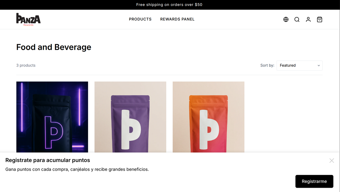This screenshot has width=340, height=192.
Task: Click the Sort by label text
Action: [x=267, y=65]
